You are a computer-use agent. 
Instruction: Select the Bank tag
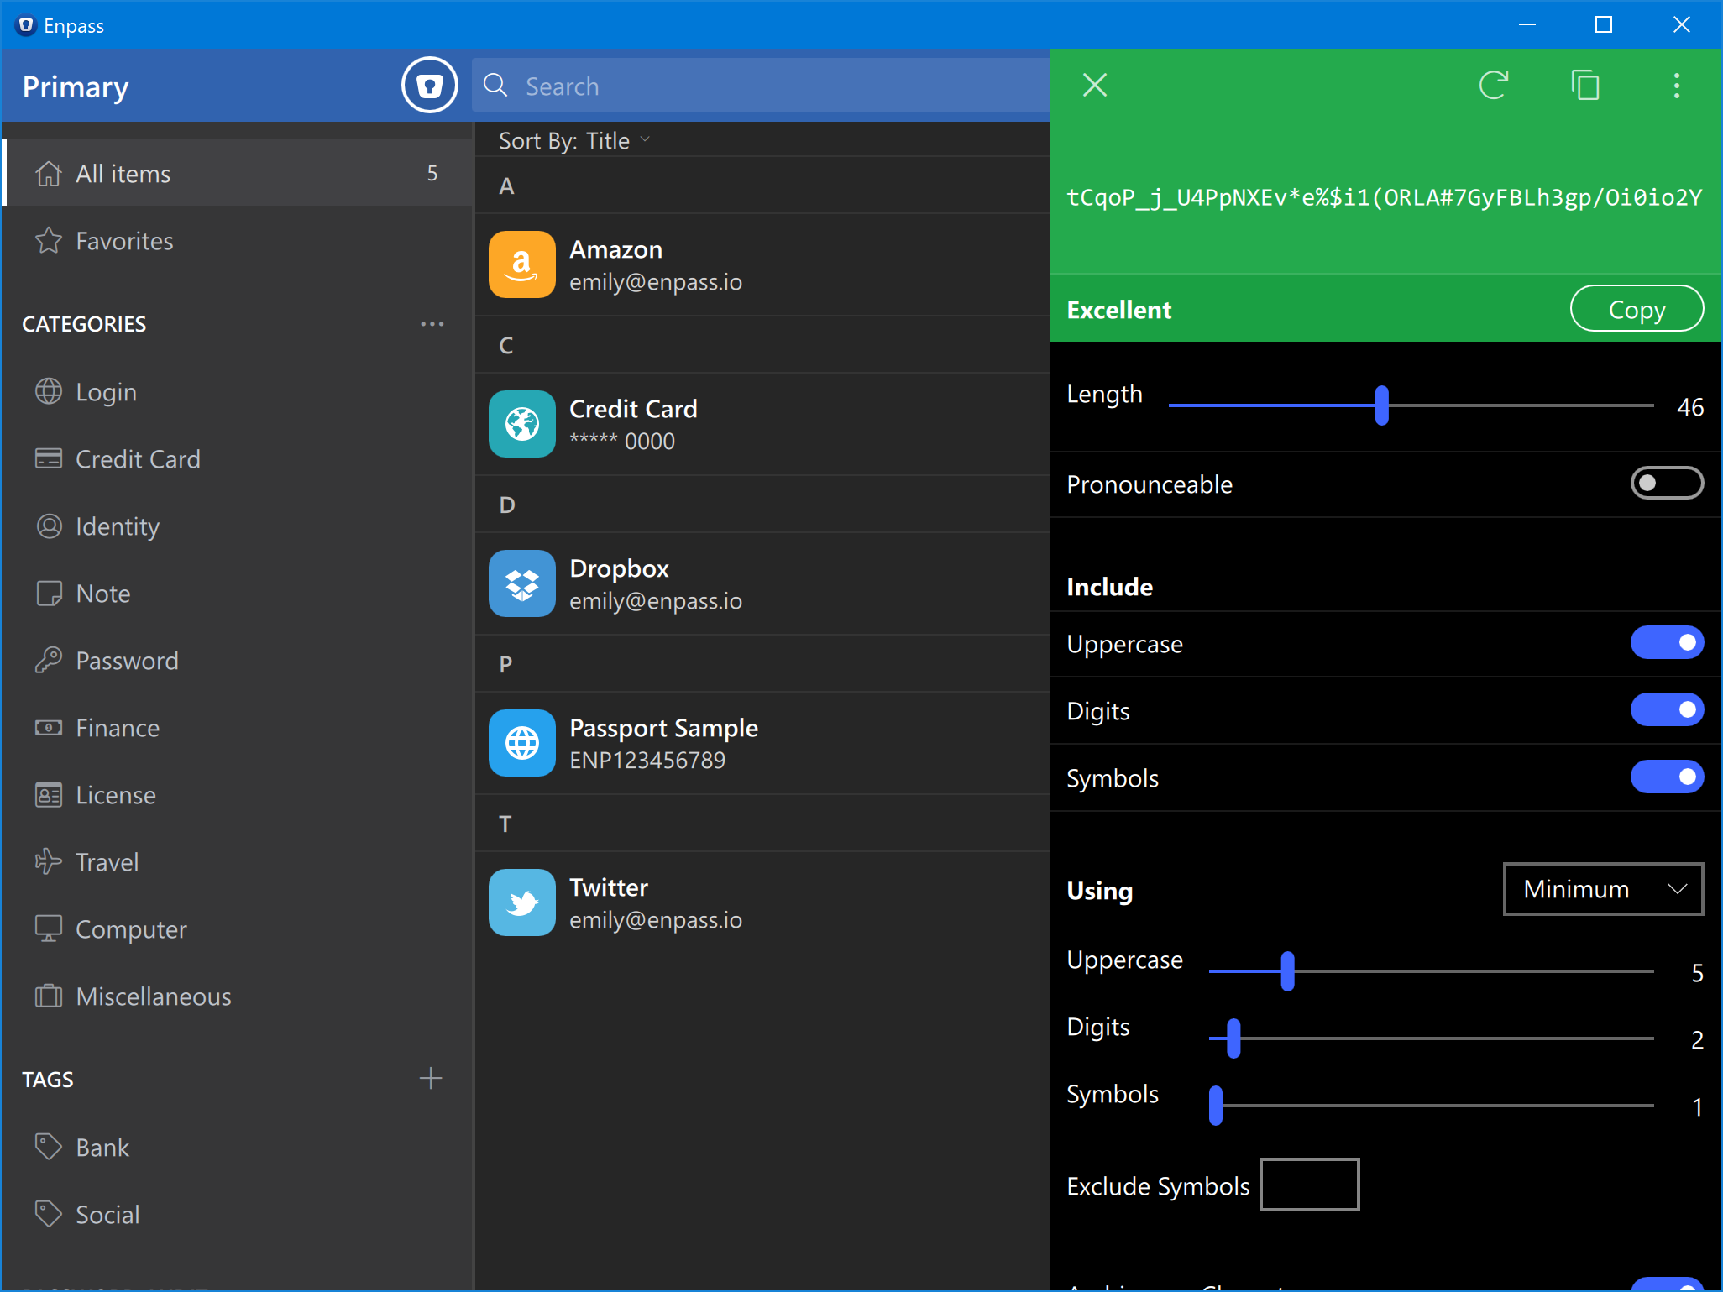click(x=238, y=1148)
